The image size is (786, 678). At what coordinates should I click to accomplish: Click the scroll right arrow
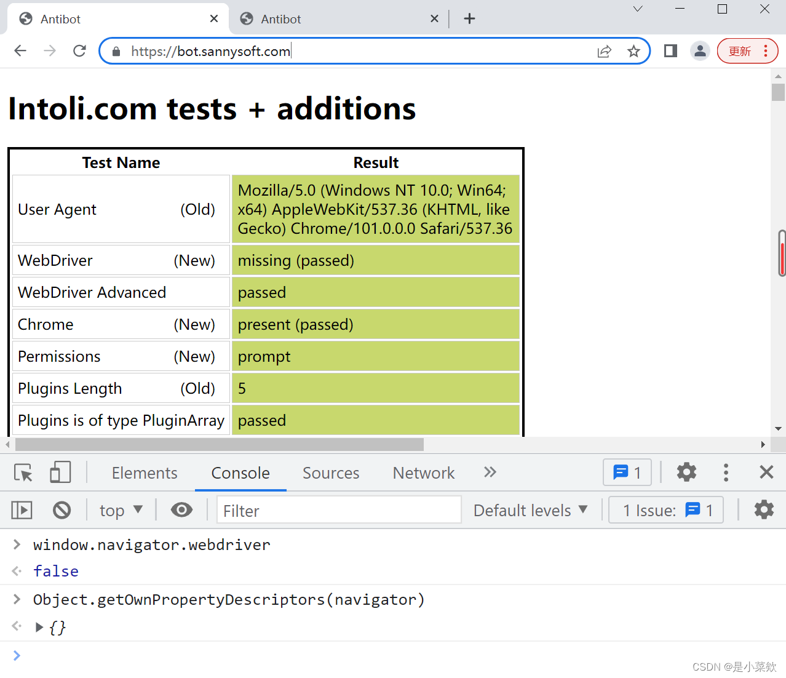[763, 444]
